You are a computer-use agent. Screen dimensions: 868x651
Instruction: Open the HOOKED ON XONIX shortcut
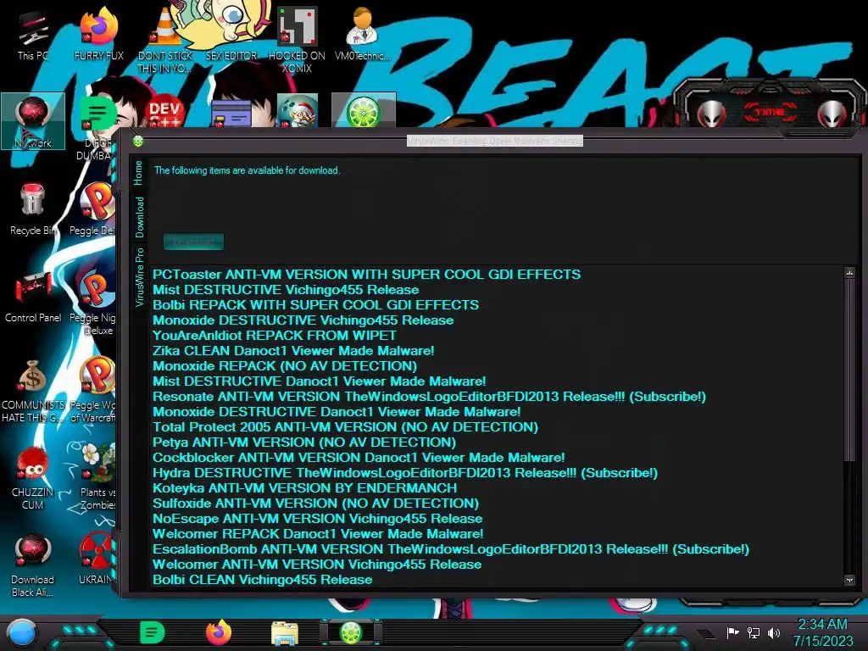[x=297, y=42]
